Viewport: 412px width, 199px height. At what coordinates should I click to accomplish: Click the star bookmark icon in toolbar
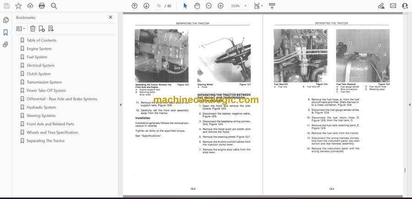[18, 6]
